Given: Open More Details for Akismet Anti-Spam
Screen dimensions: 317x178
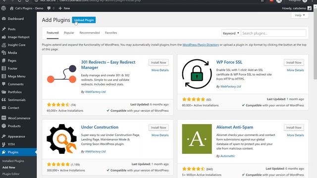Looking at the screenshot, I should (x=295, y=135).
